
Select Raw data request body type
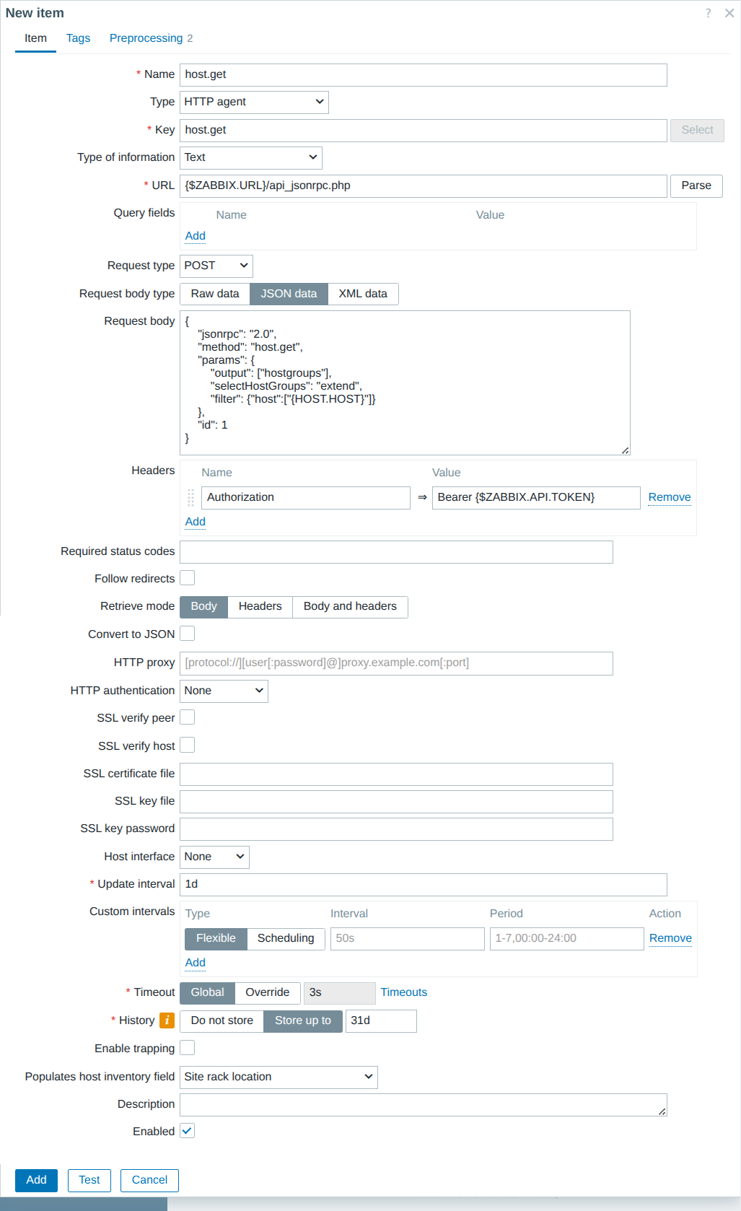point(215,294)
